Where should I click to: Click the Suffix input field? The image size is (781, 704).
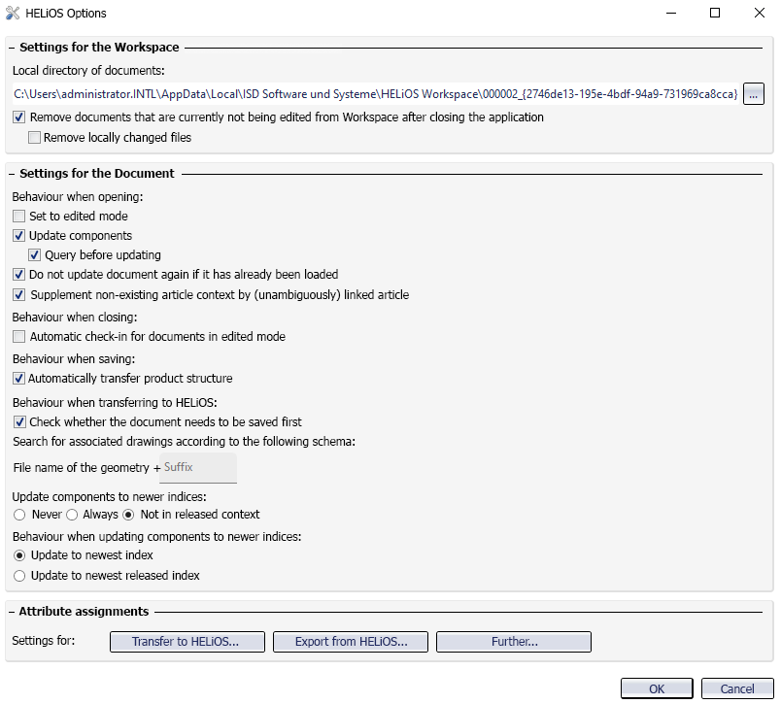[199, 468]
